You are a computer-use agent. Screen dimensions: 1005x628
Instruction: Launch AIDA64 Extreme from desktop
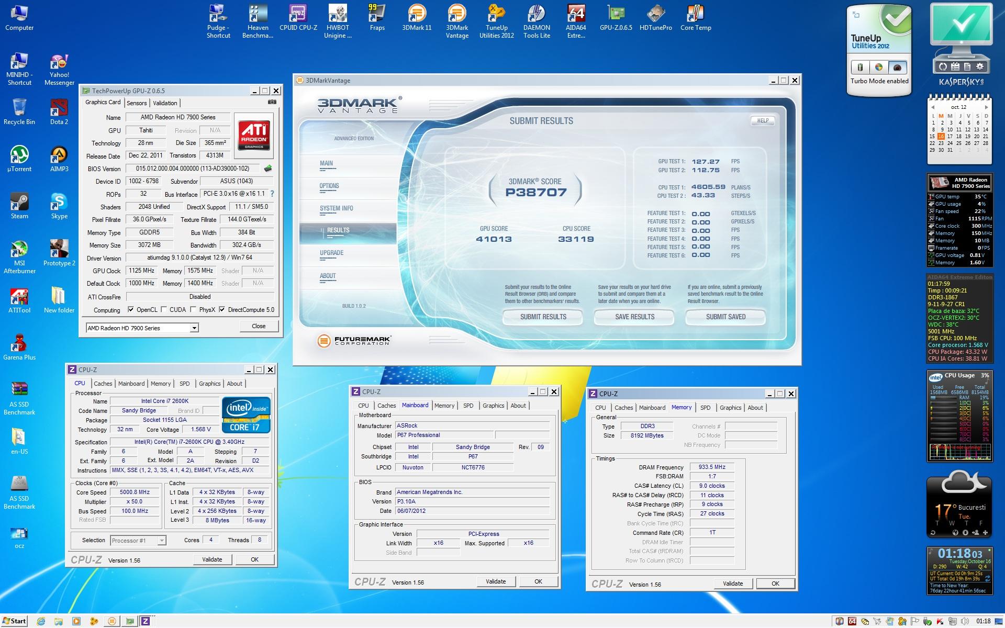click(576, 21)
